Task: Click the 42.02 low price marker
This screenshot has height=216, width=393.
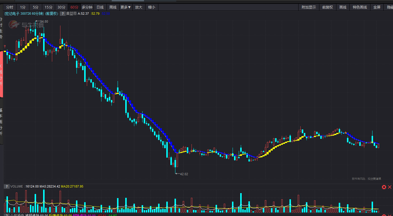Action: tap(184, 174)
